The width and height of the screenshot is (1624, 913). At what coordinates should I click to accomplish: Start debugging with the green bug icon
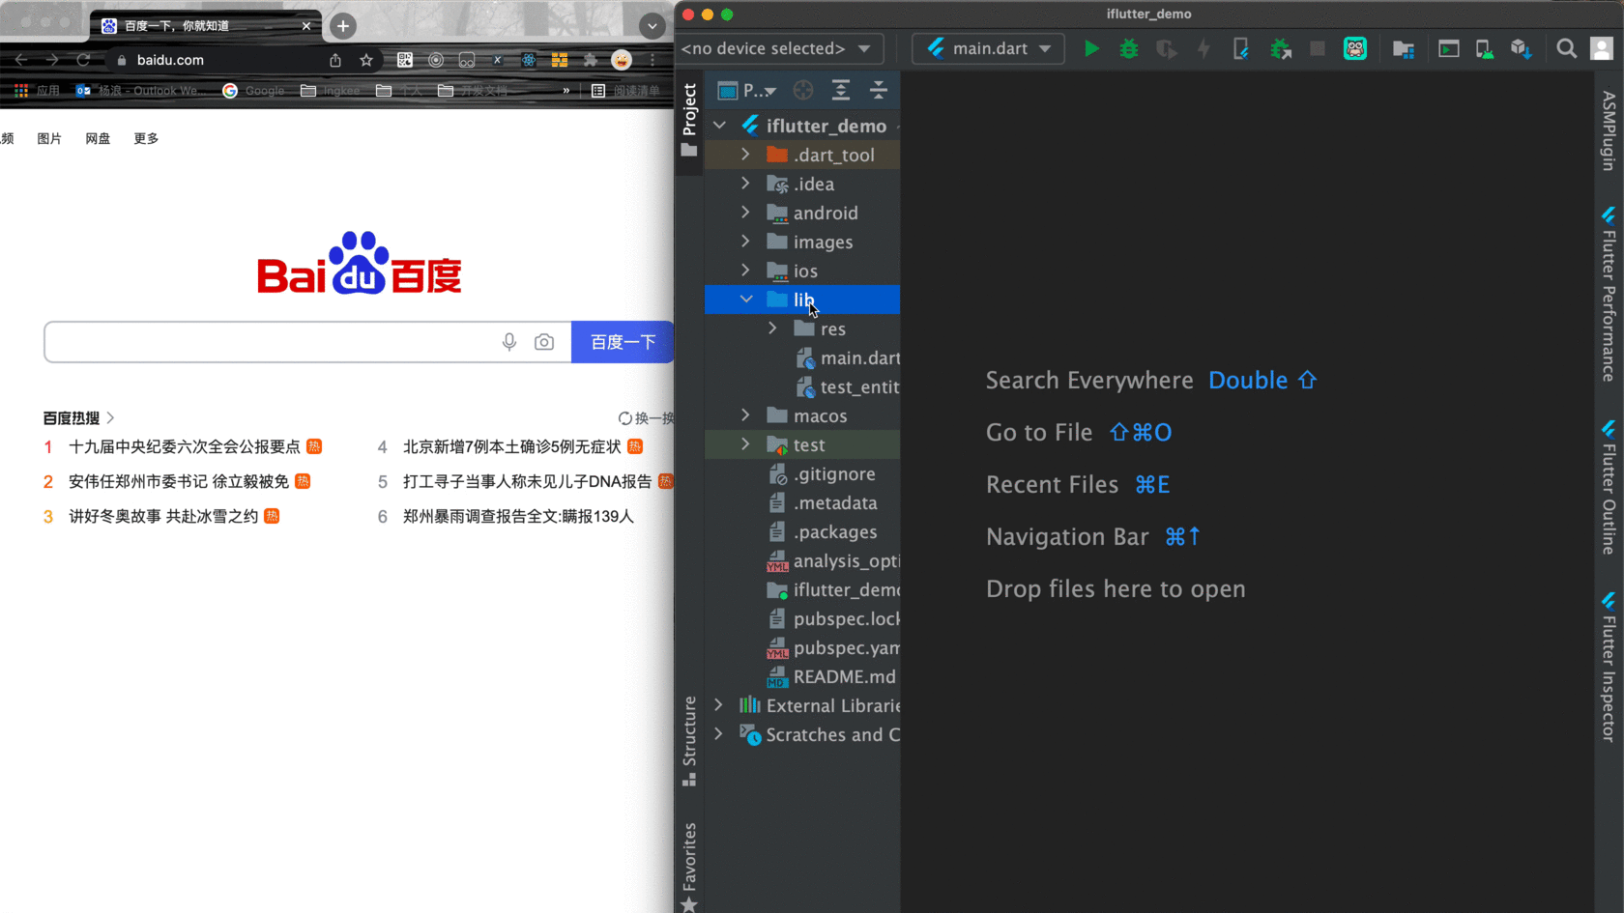coord(1128,48)
